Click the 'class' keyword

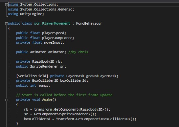[27, 24]
